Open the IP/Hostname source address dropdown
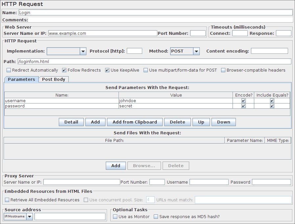The image size is (295, 224). [x=30, y=216]
